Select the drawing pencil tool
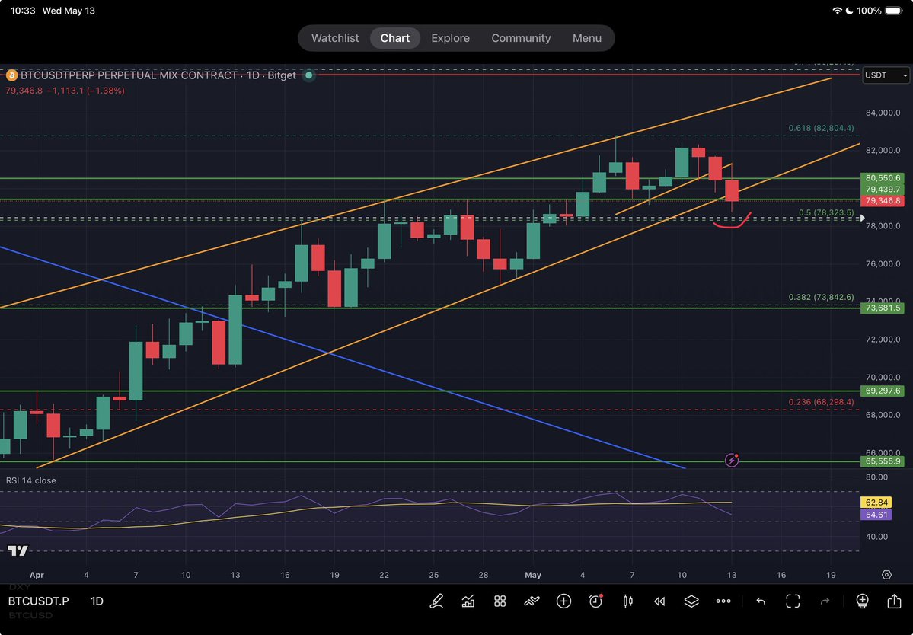The height and width of the screenshot is (635, 913). pyautogui.click(x=436, y=601)
